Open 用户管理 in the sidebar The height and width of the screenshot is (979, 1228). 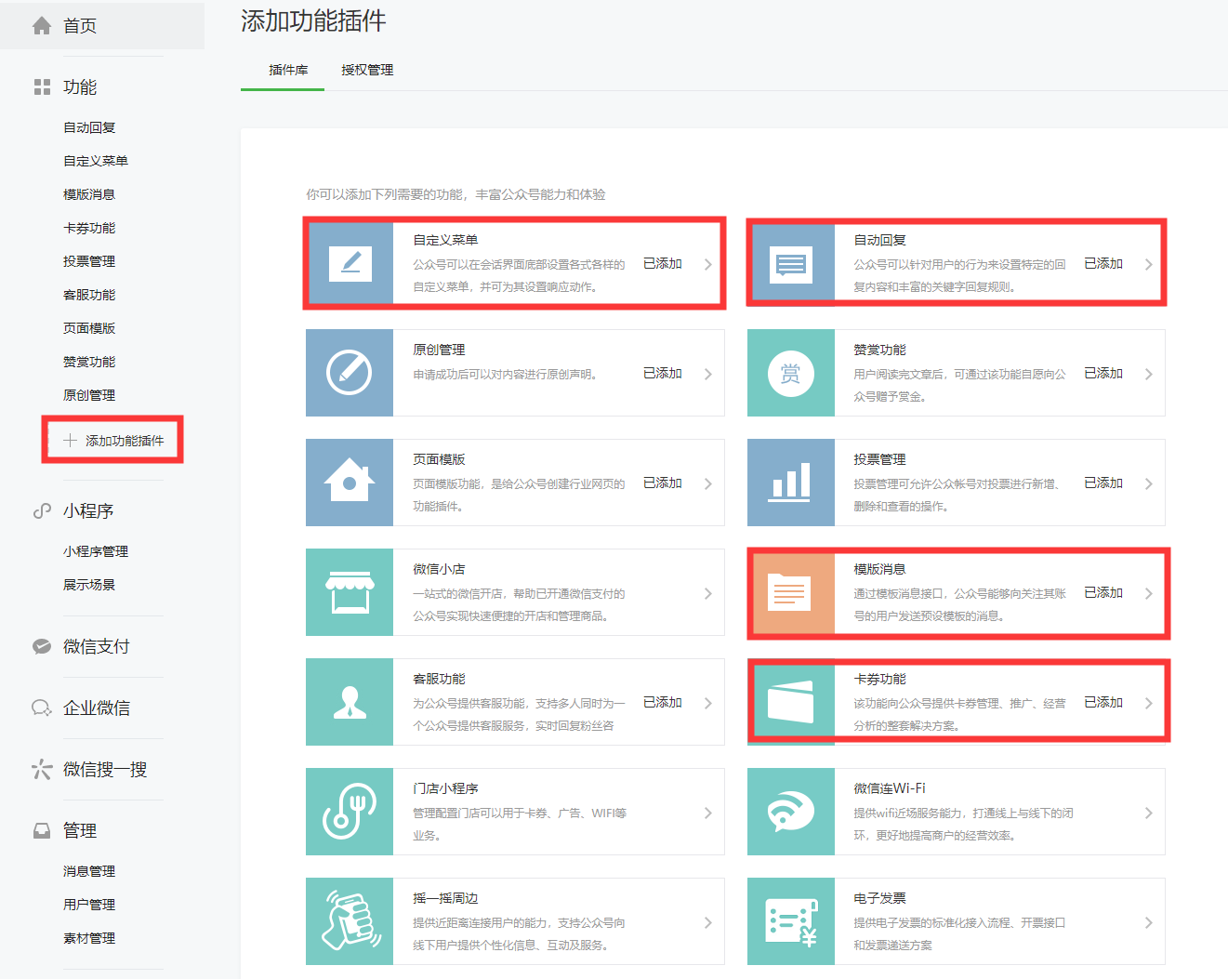(89, 905)
